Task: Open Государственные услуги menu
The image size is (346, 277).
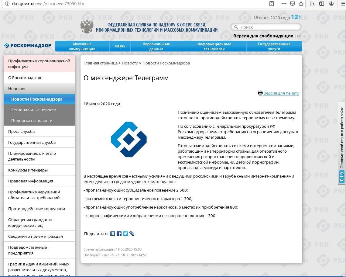Action: [x=274, y=47]
